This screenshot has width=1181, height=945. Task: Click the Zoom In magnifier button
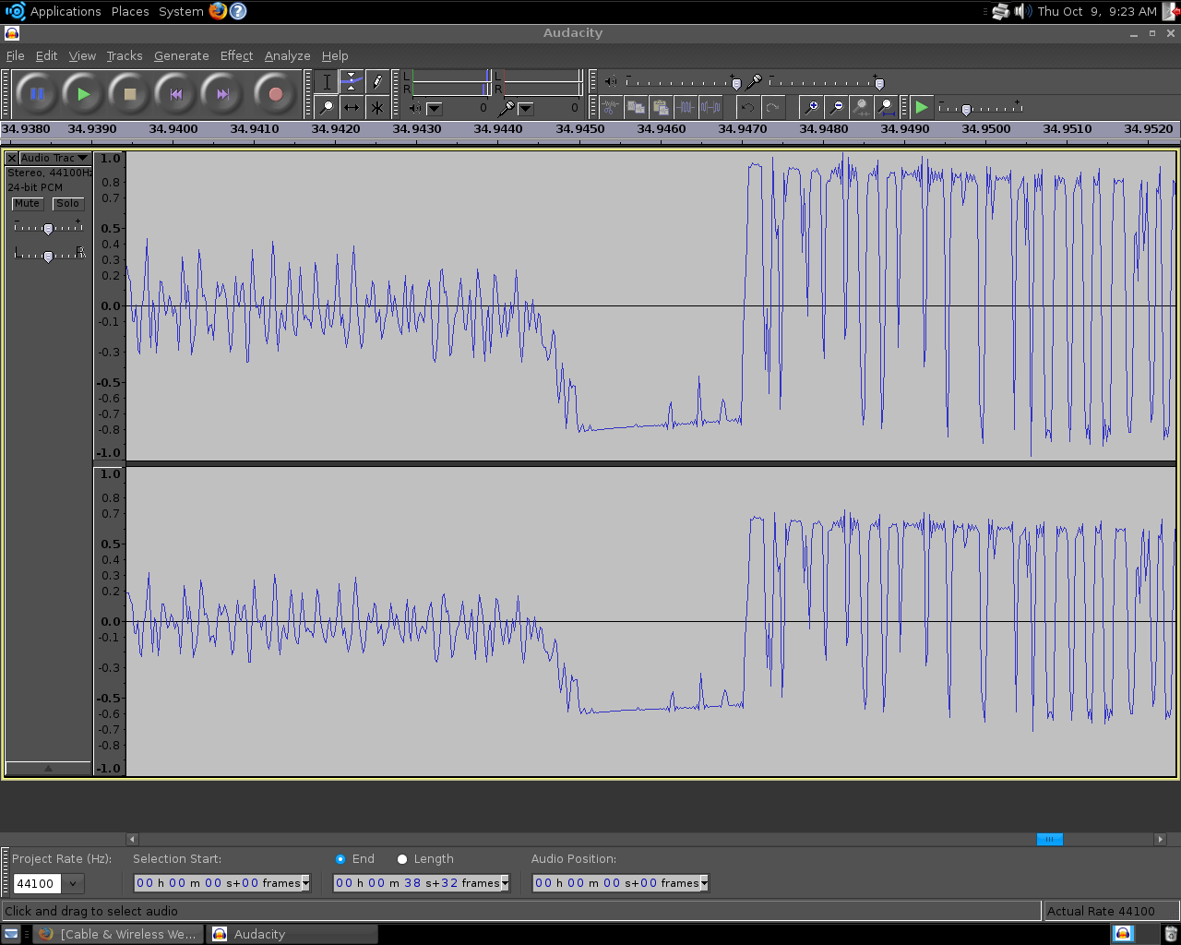tap(811, 107)
